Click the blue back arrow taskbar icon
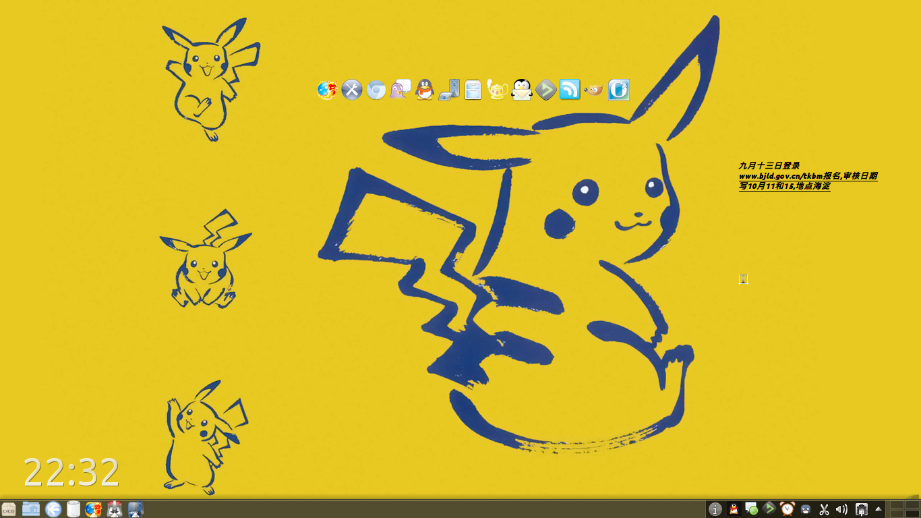921x518 pixels. 53,509
